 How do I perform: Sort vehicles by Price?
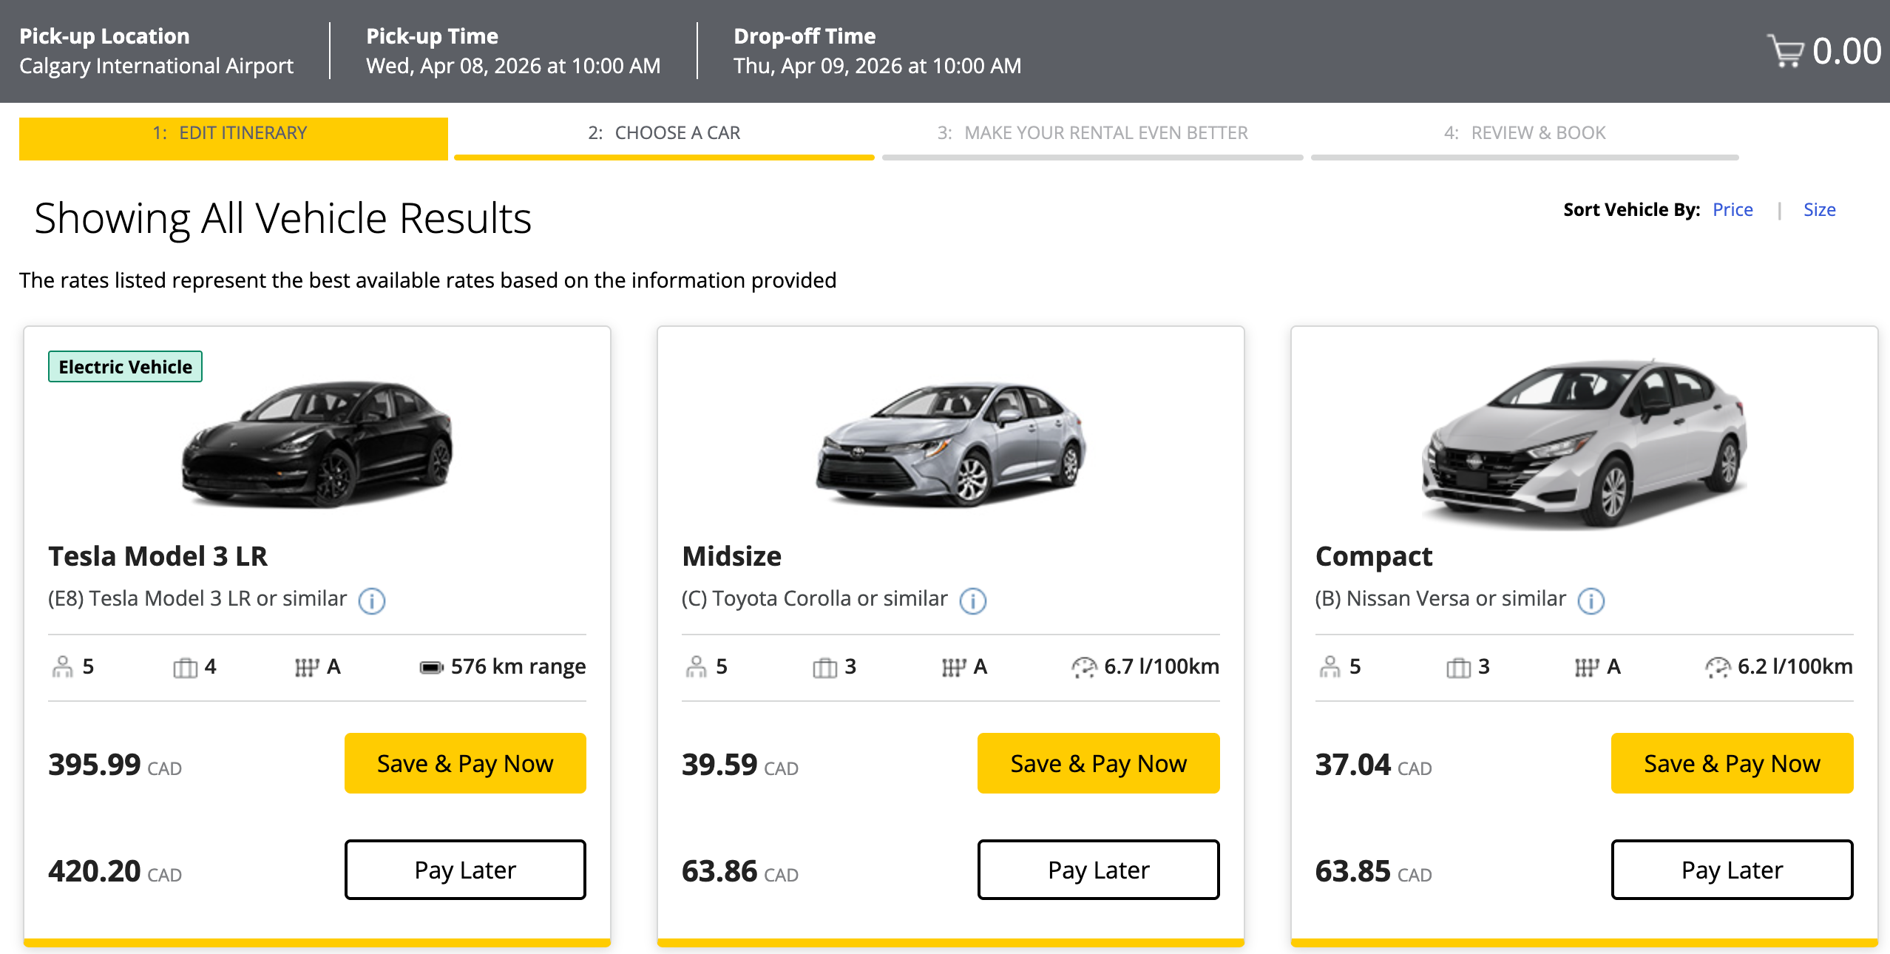(x=1732, y=209)
